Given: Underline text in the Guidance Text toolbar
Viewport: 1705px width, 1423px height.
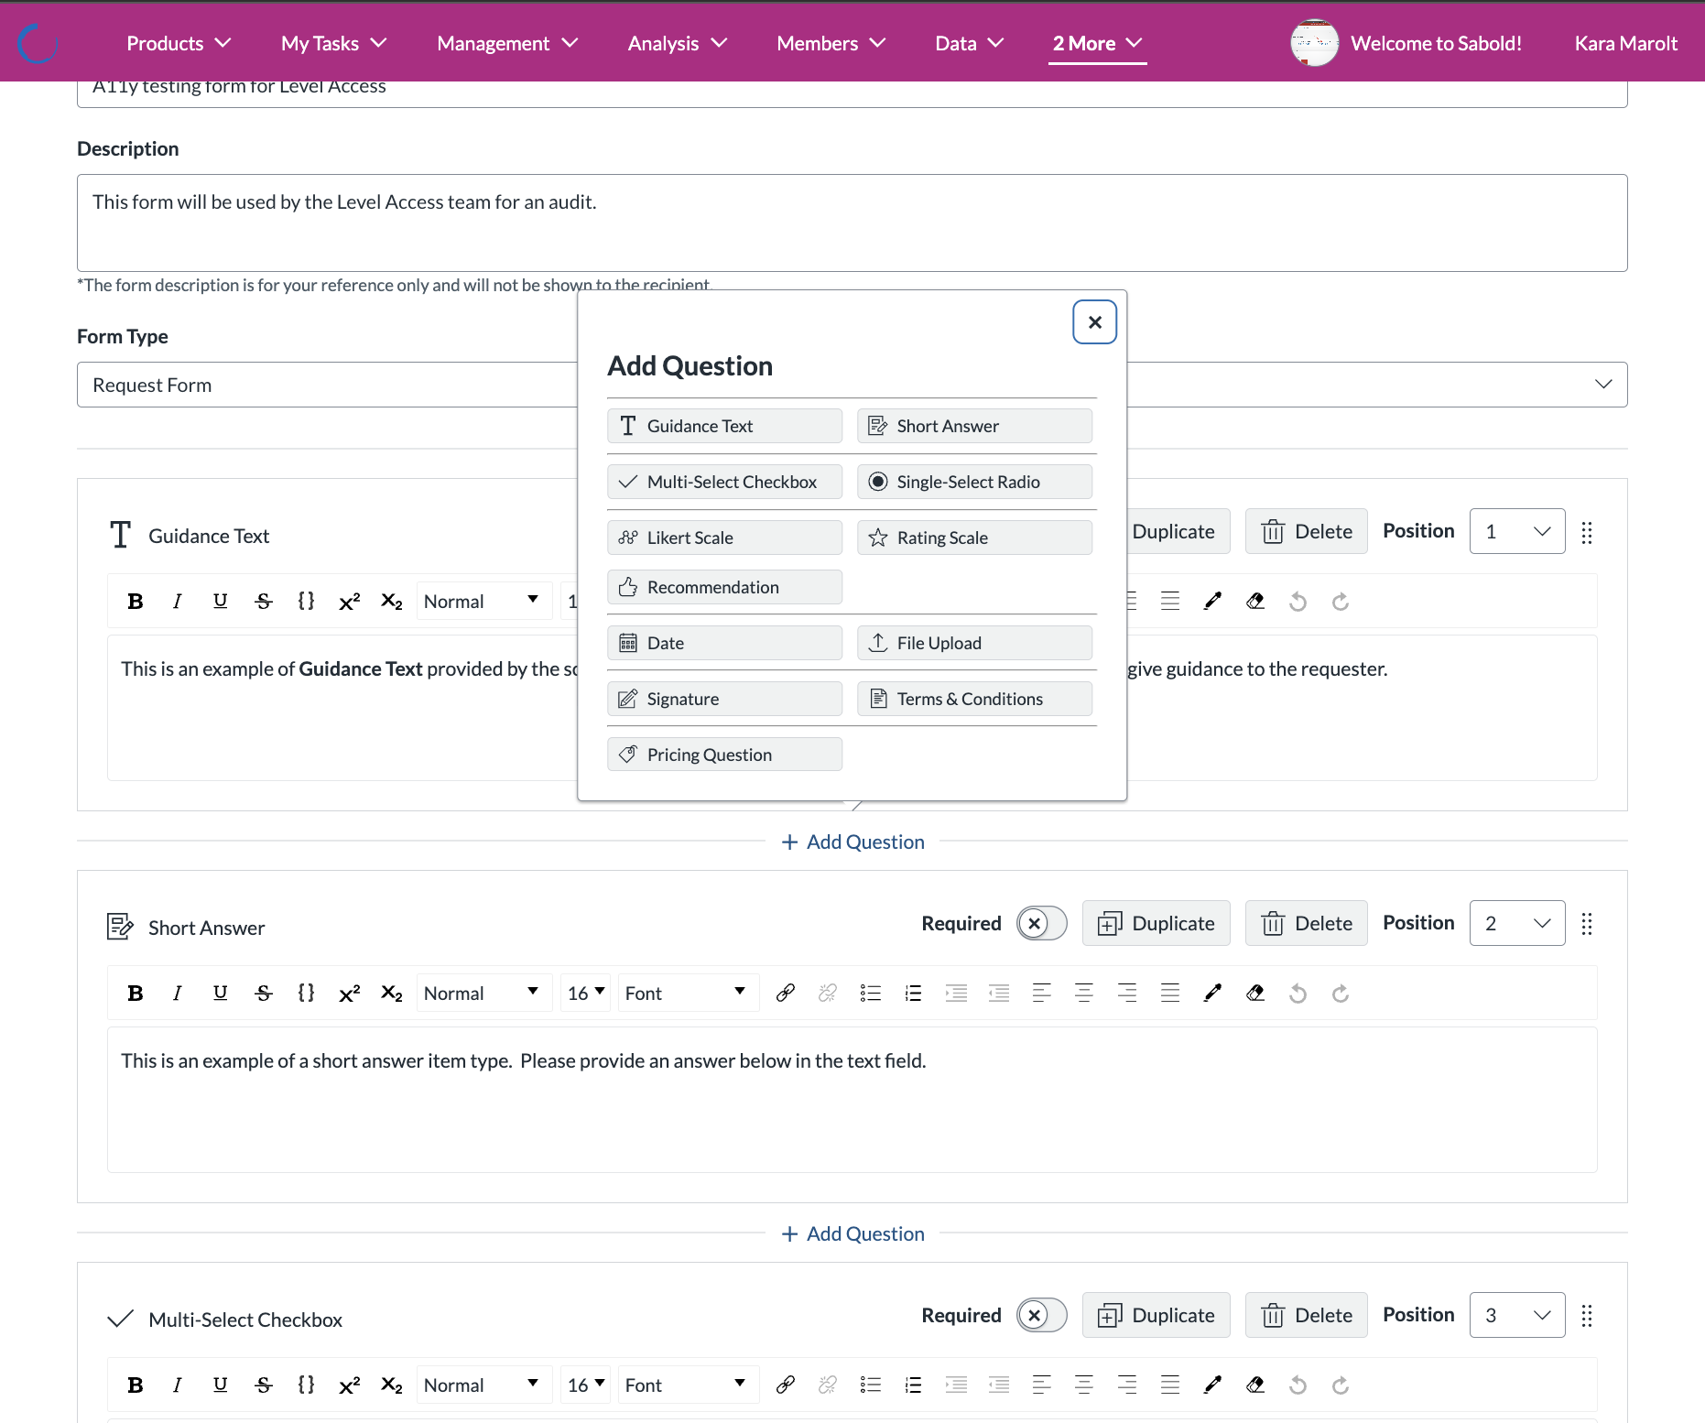Looking at the screenshot, I should tap(221, 602).
